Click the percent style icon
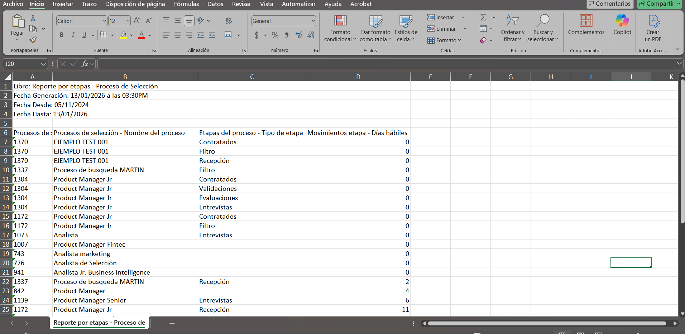 275,35
